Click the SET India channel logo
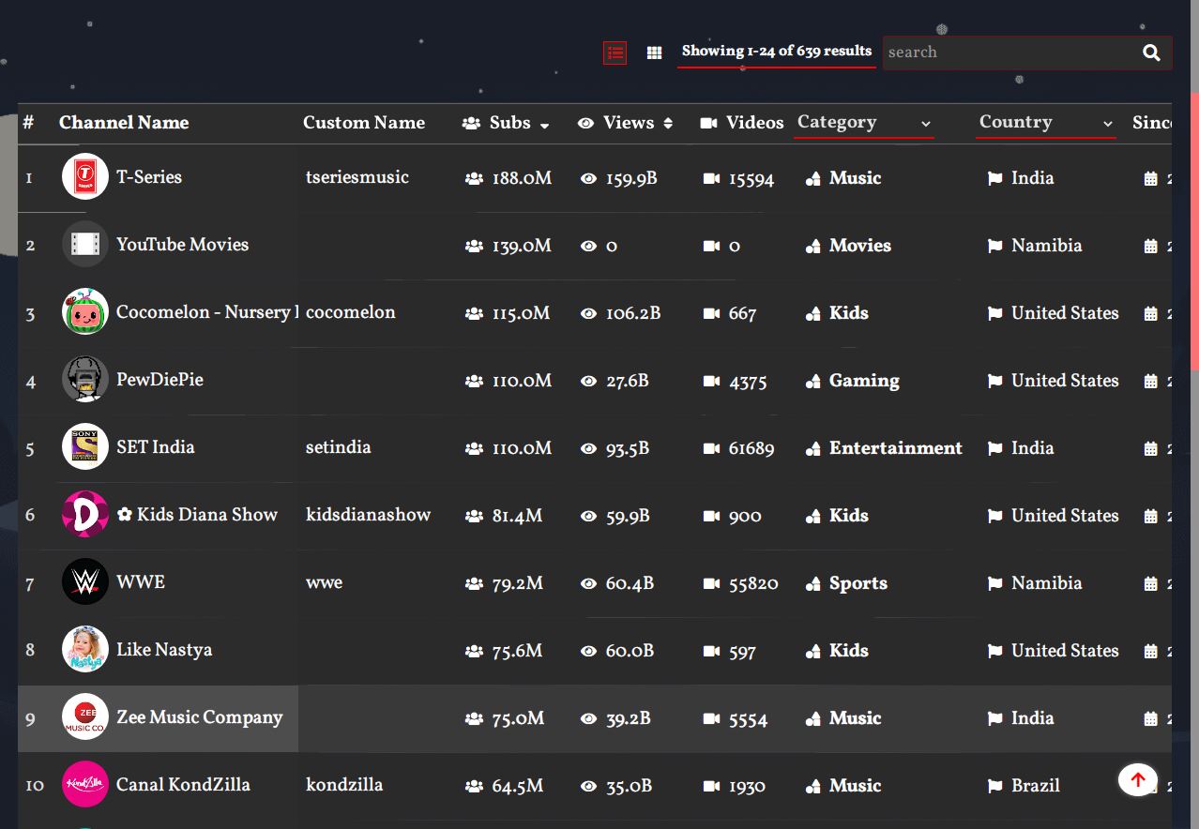The image size is (1199, 829). [85, 447]
